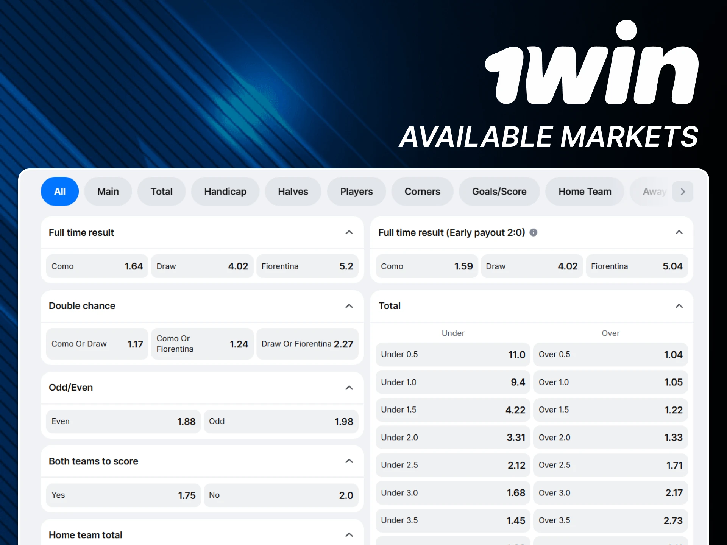Screen dimensions: 727x545
Task: Switch to the Handicap tab
Action: pos(225,191)
